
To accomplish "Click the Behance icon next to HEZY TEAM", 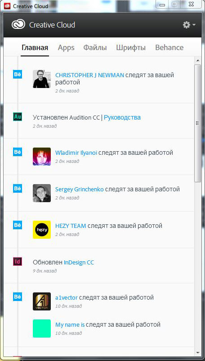I will [x=18, y=225].
